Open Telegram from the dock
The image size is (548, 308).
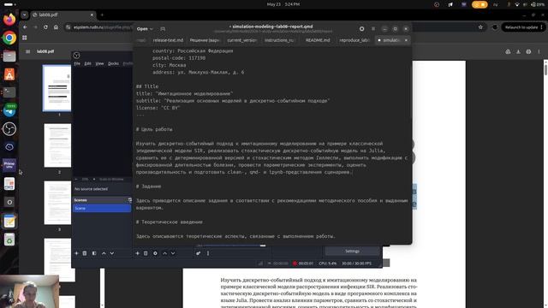coord(9,110)
